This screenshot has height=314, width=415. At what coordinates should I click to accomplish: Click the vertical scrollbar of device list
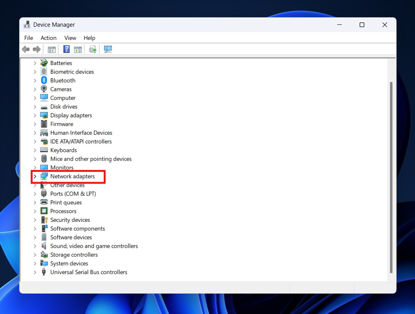(x=391, y=174)
